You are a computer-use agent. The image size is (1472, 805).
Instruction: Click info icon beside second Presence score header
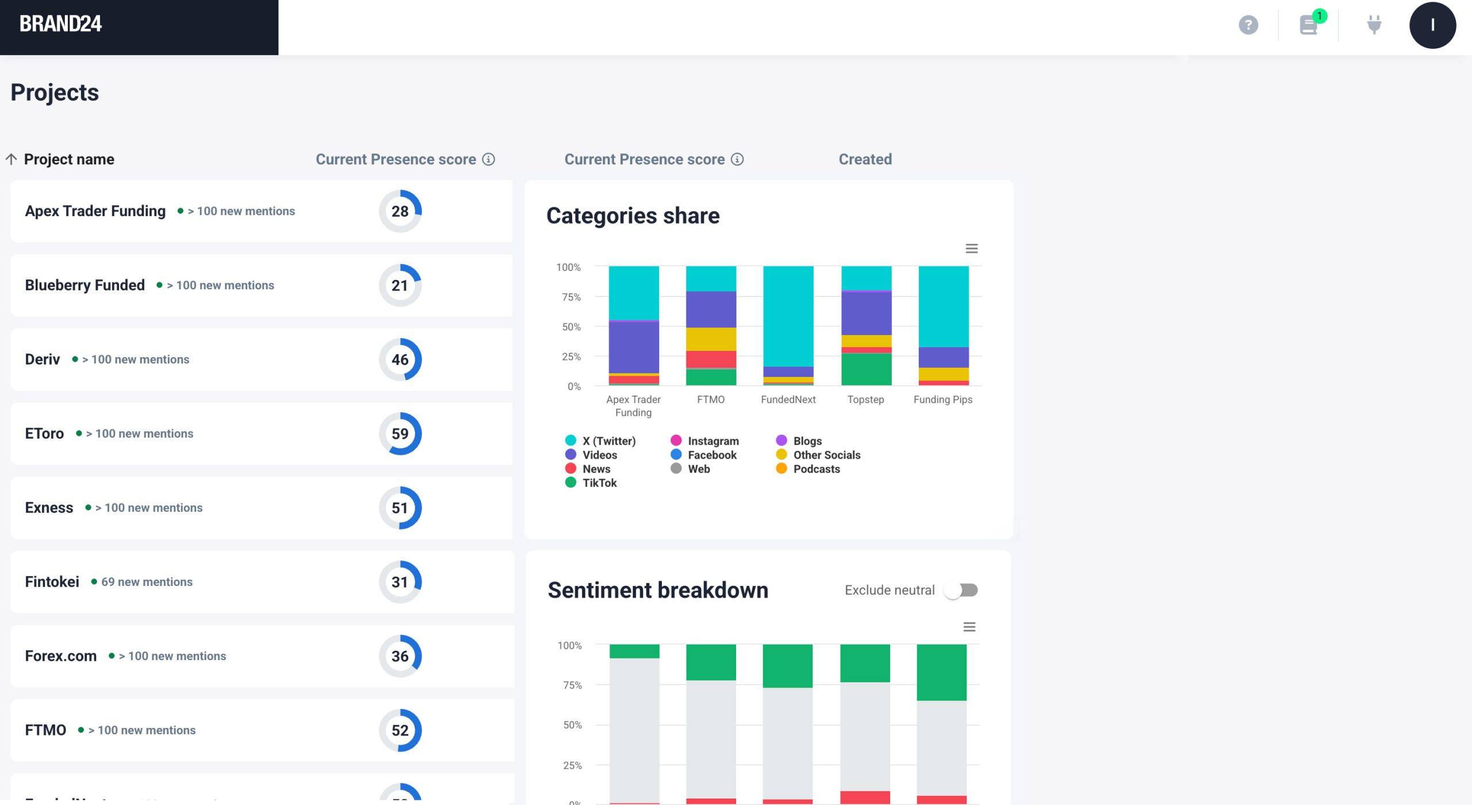point(737,159)
